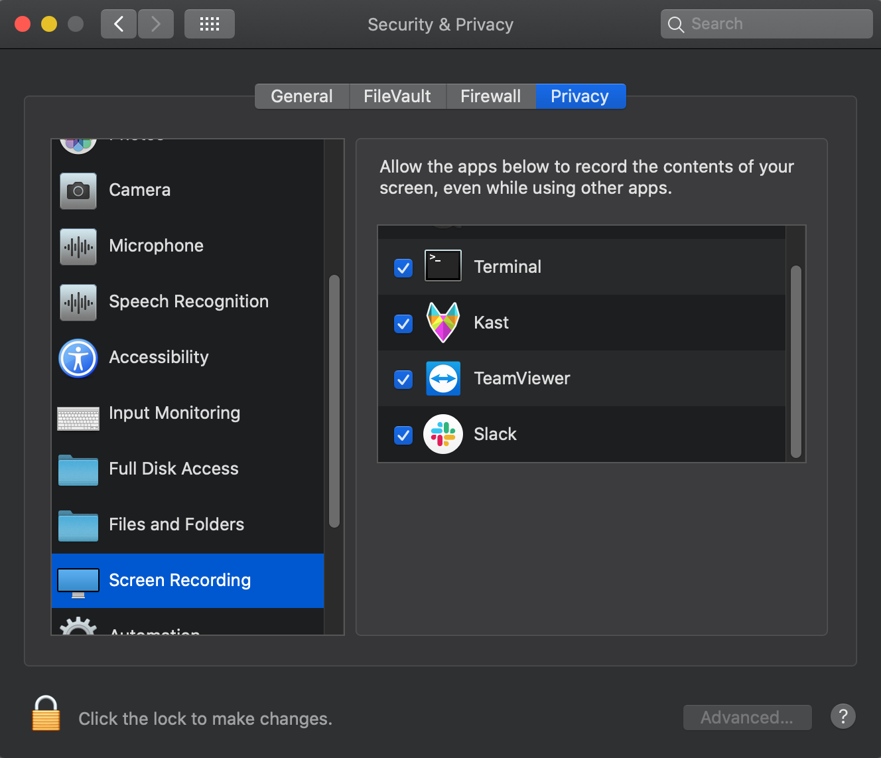
Task: Open the help question mark button
Action: tap(843, 717)
